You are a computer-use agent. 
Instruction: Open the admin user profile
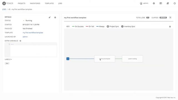pos(144,3)
